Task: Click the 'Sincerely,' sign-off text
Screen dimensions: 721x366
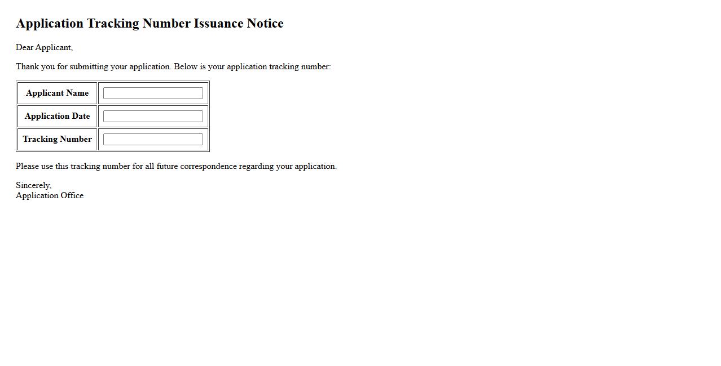Action: (x=33, y=186)
